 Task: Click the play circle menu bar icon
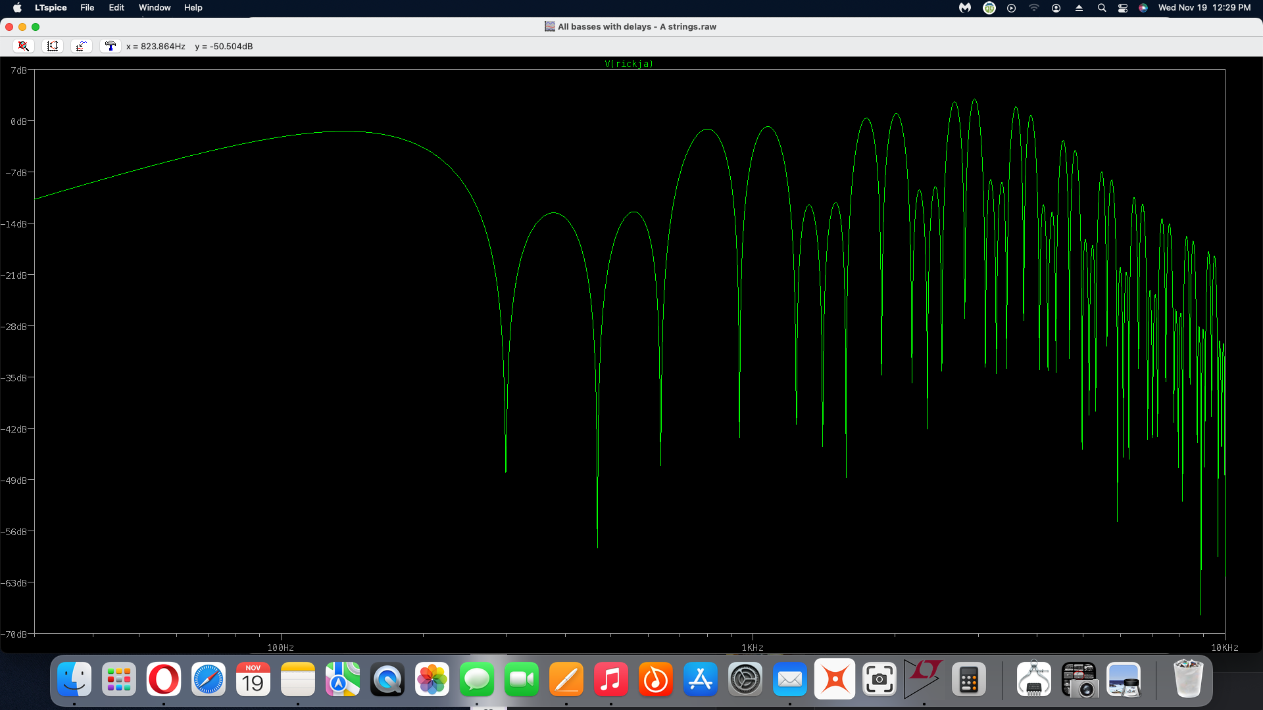(1012, 8)
